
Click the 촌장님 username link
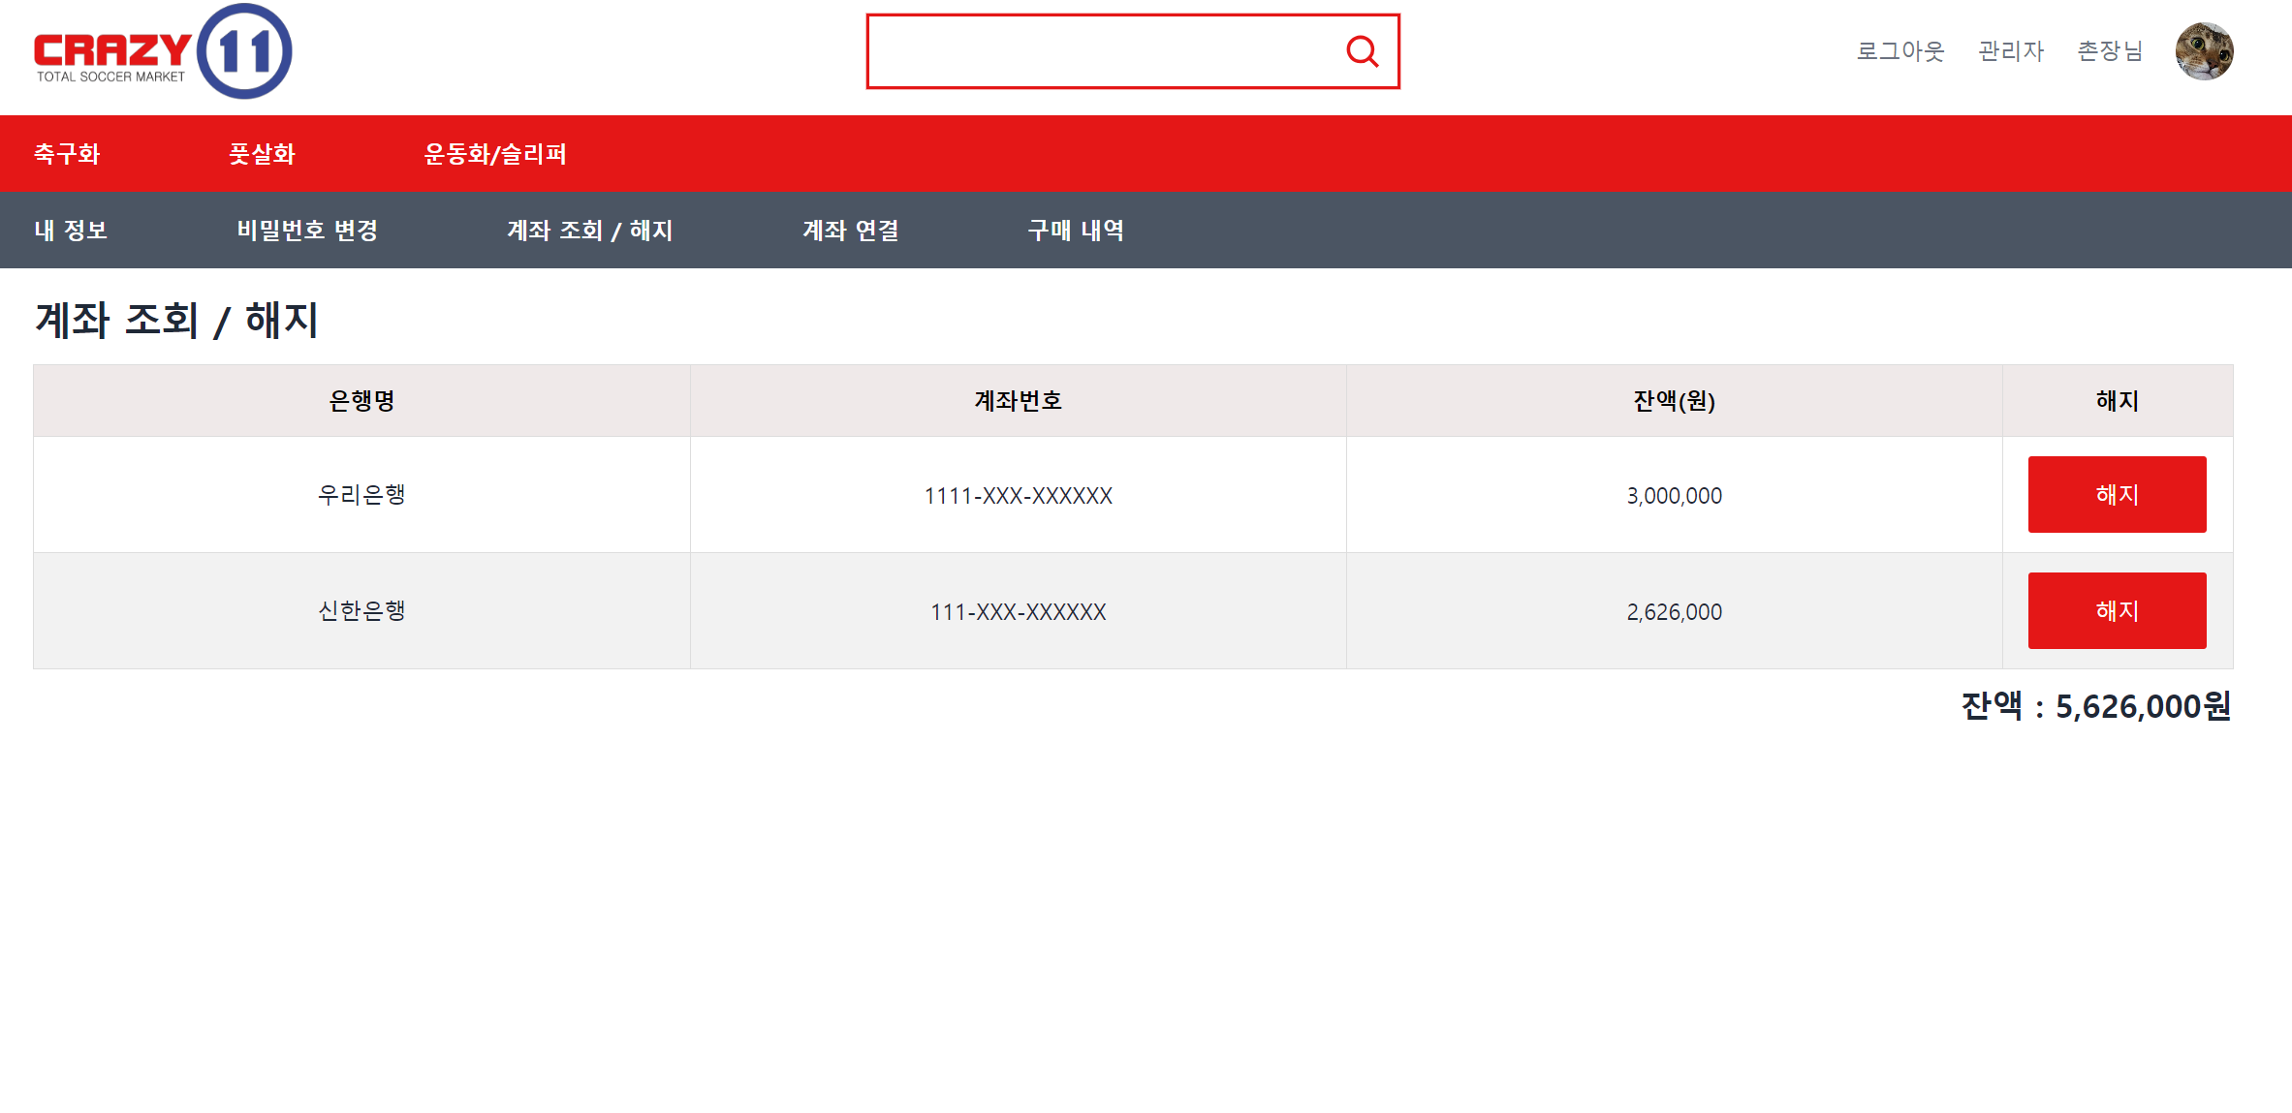pyautogui.click(x=2110, y=51)
